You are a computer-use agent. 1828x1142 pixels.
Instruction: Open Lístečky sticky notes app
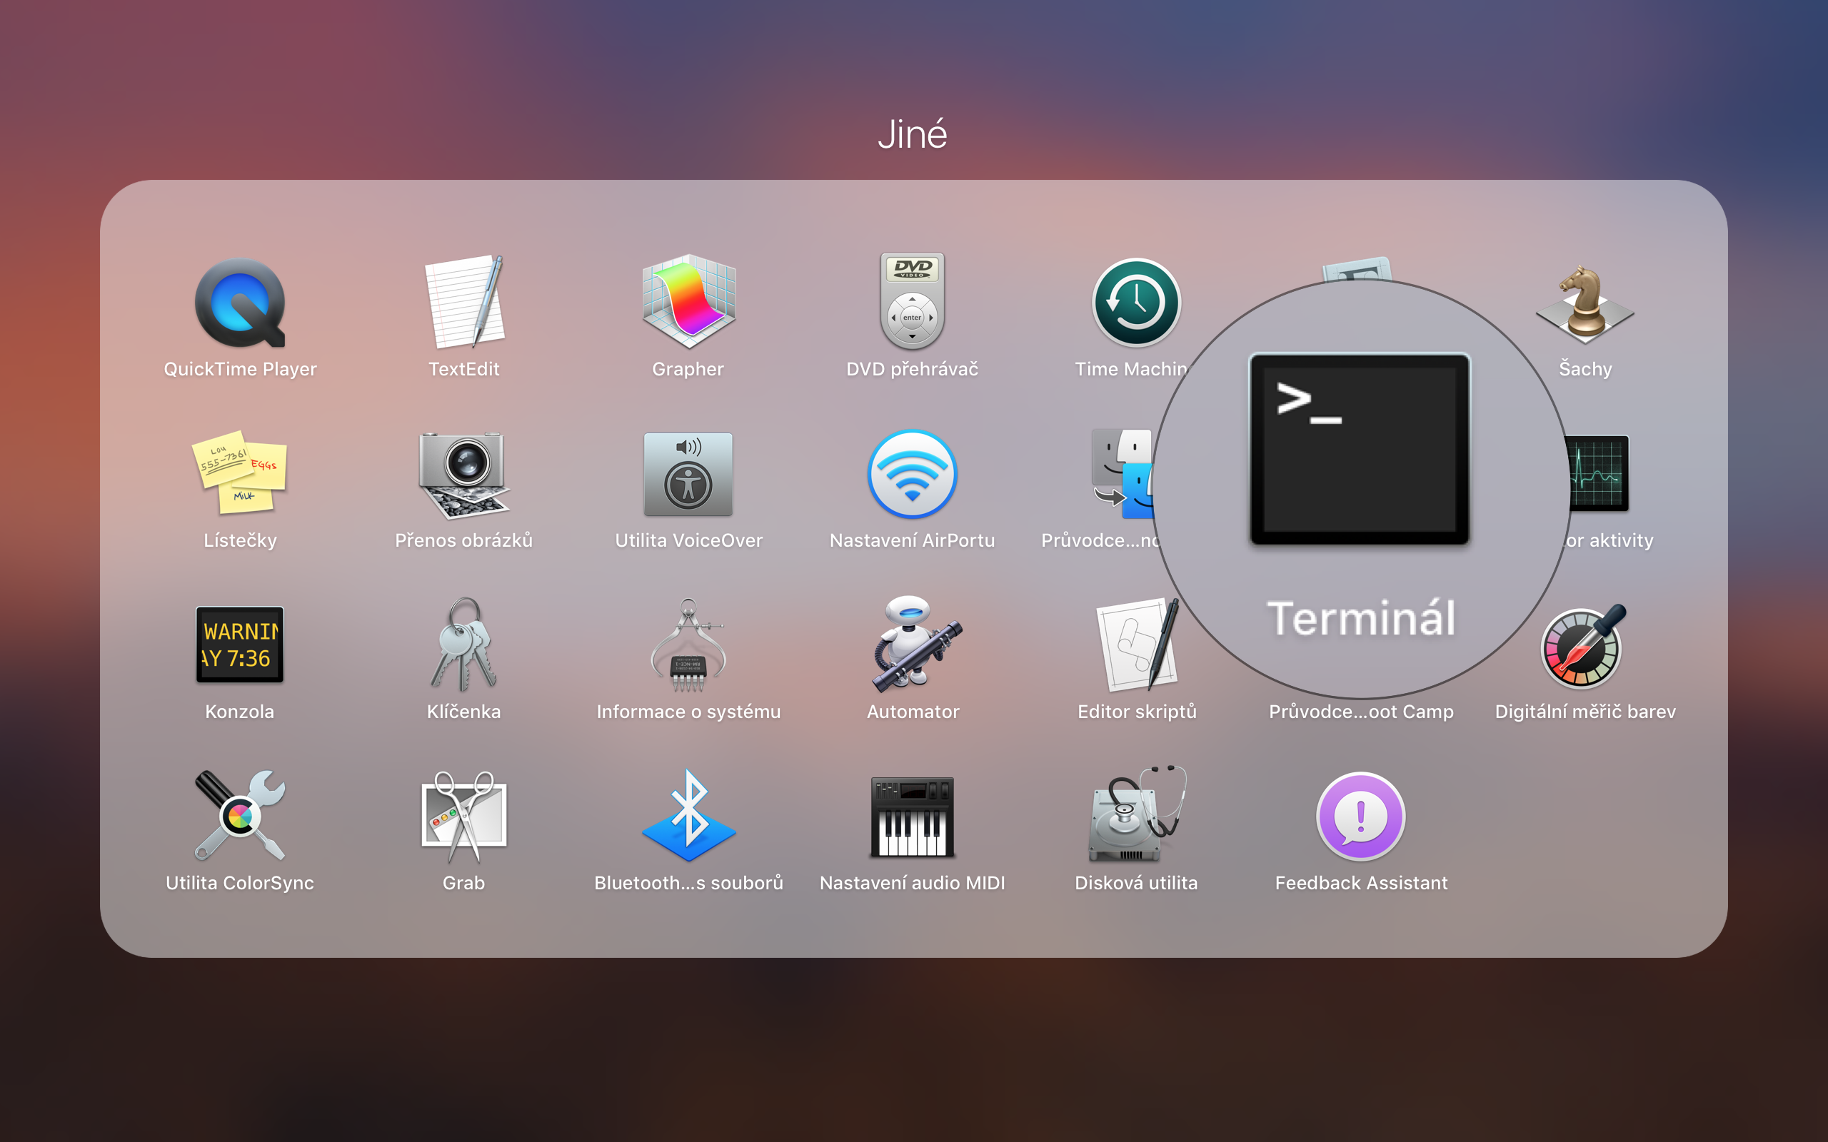[x=239, y=473]
